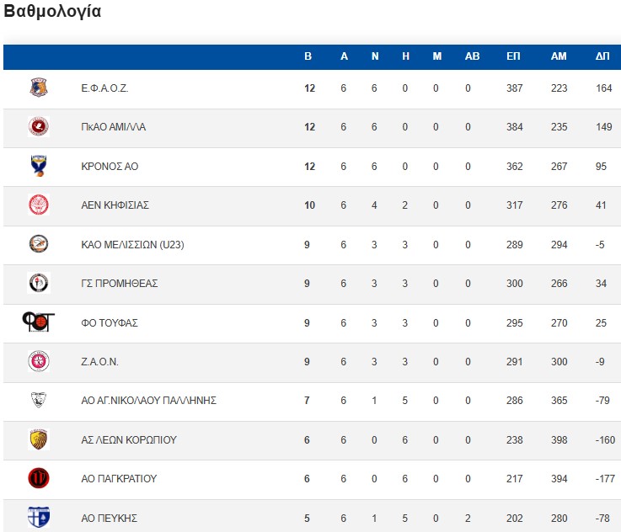Click the ΦΟ ΤΟΥΦΑΣ team logo

coord(39,322)
